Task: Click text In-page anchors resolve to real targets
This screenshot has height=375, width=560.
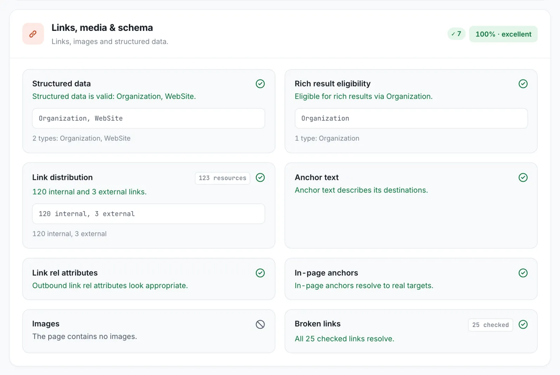Action: tap(364, 286)
